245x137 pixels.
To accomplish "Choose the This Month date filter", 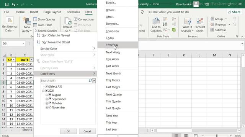I will (118, 80).
